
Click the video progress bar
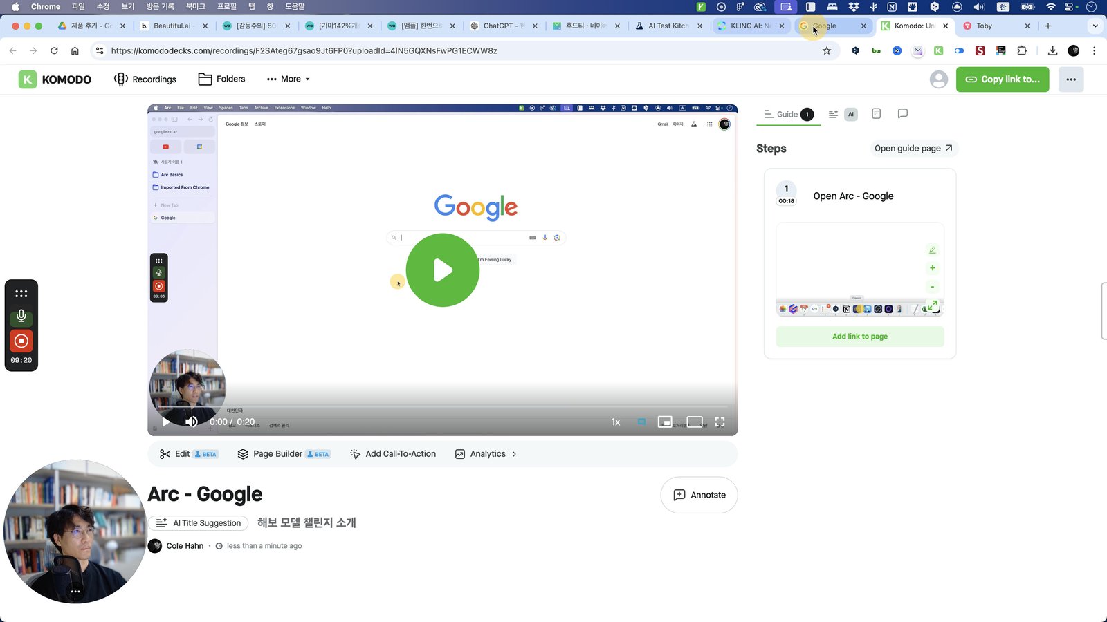coord(443,406)
